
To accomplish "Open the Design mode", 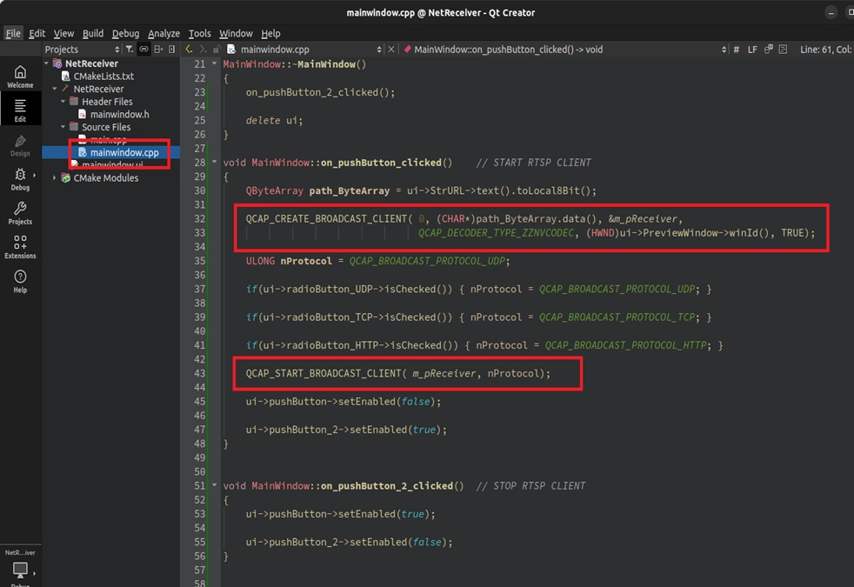I will pos(20,145).
